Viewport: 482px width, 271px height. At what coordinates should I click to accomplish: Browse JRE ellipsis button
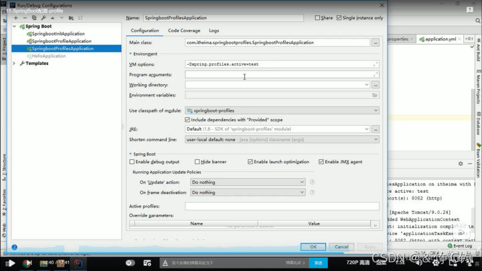coord(376,129)
